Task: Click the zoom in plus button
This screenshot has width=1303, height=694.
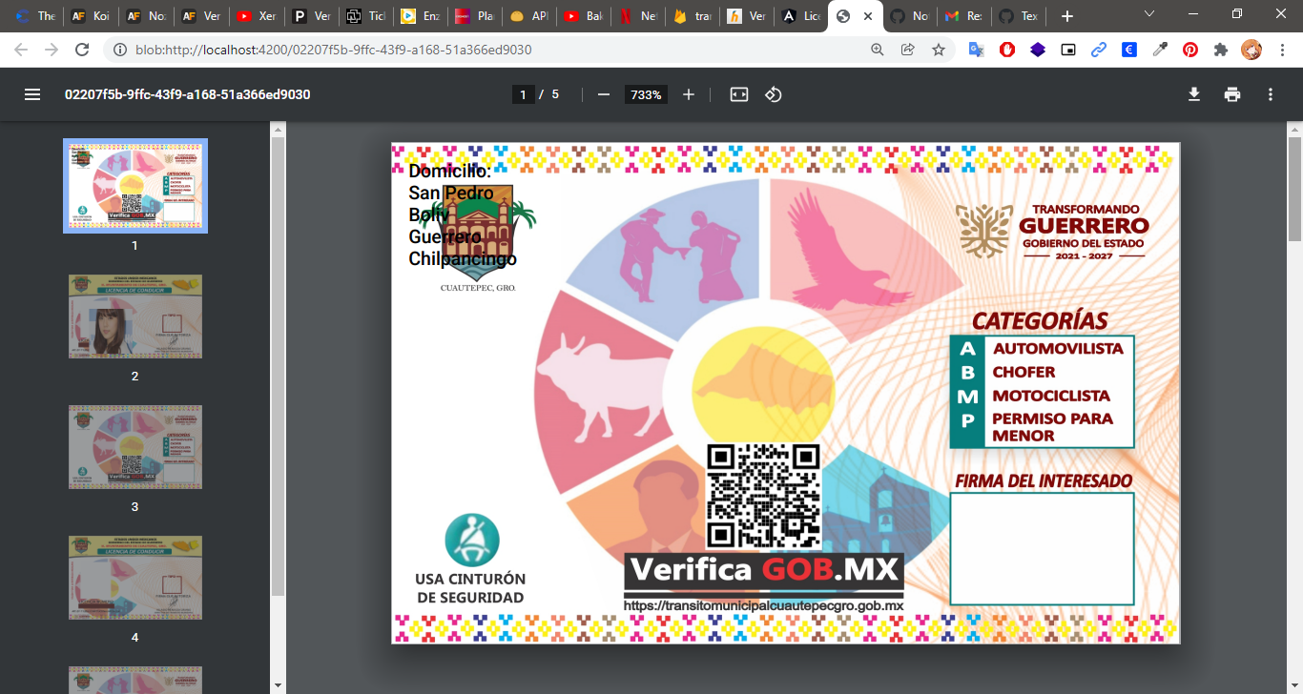Action: [x=689, y=94]
